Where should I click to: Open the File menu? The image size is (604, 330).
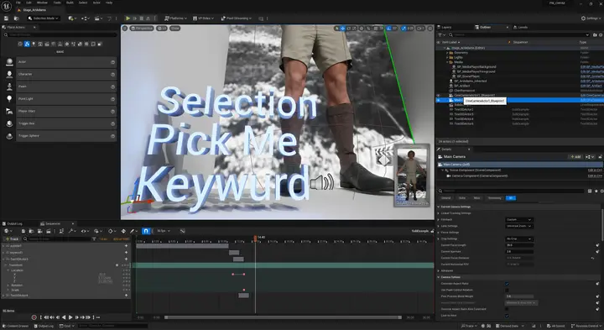tap(18, 3)
